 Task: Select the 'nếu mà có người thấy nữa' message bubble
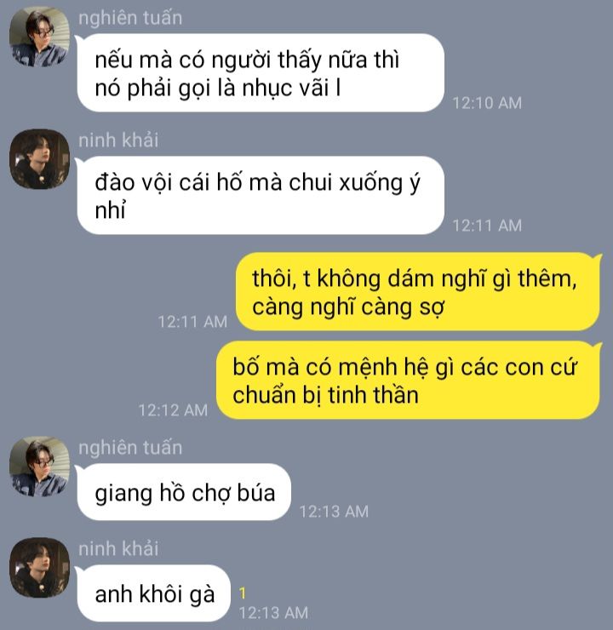[x=261, y=72]
